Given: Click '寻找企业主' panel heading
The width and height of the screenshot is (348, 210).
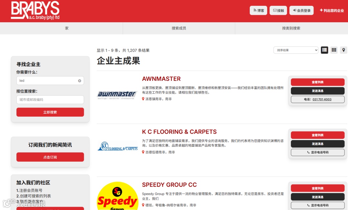Looking at the screenshot, I should click(28, 64).
